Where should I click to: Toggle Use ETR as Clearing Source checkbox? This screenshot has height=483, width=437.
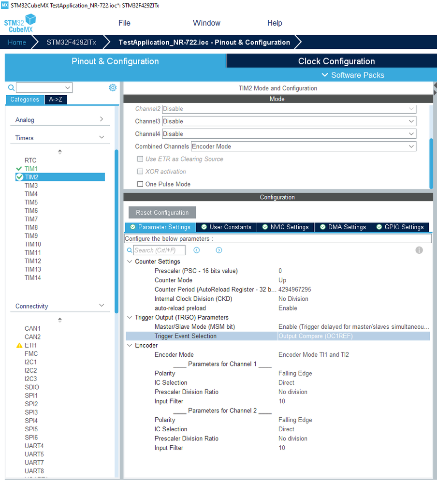[x=140, y=159]
